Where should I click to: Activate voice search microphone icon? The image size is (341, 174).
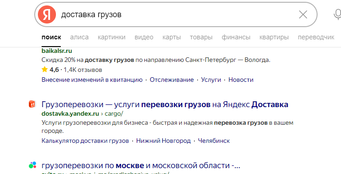pyautogui.click(x=337, y=15)
